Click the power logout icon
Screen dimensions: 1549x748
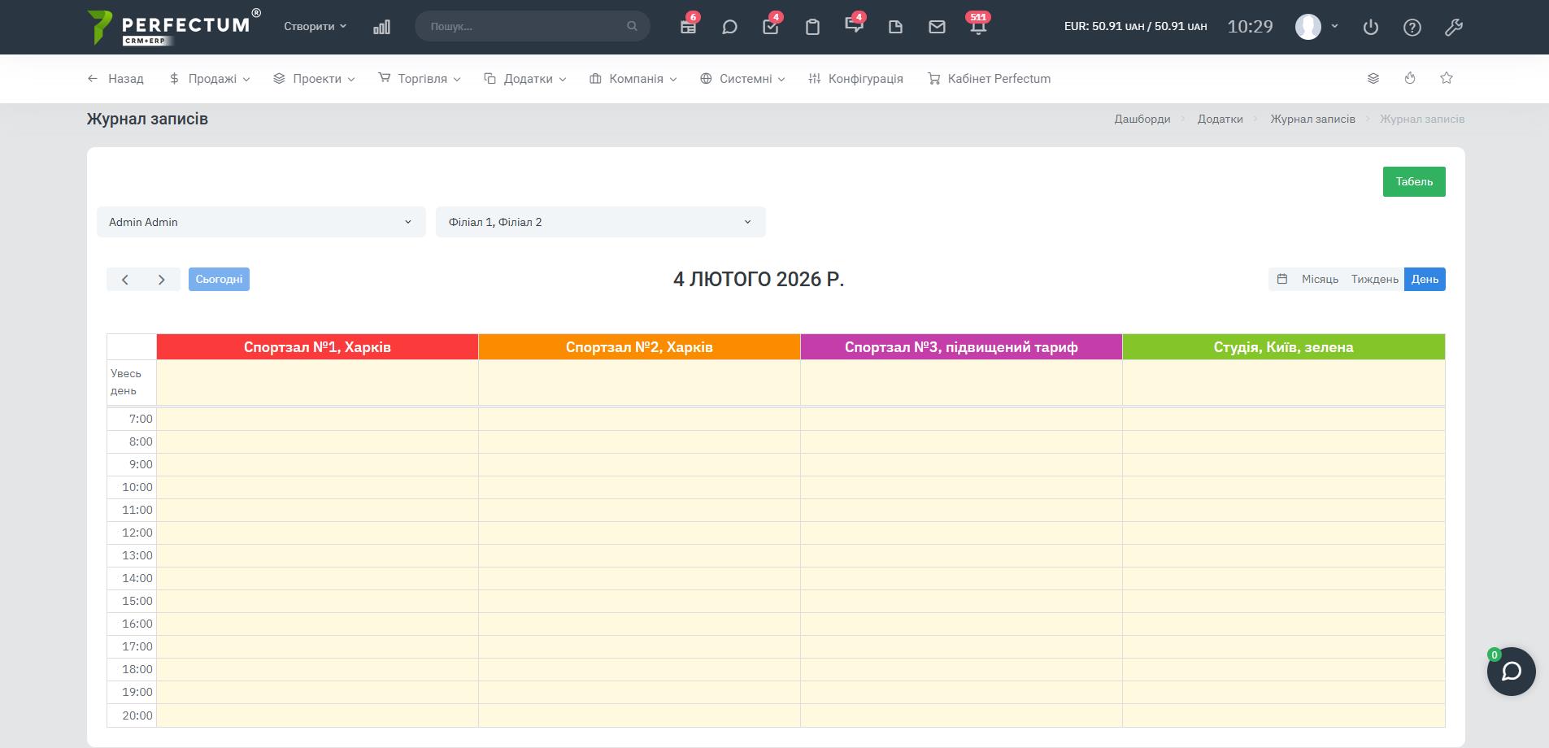click(1370, 27)
